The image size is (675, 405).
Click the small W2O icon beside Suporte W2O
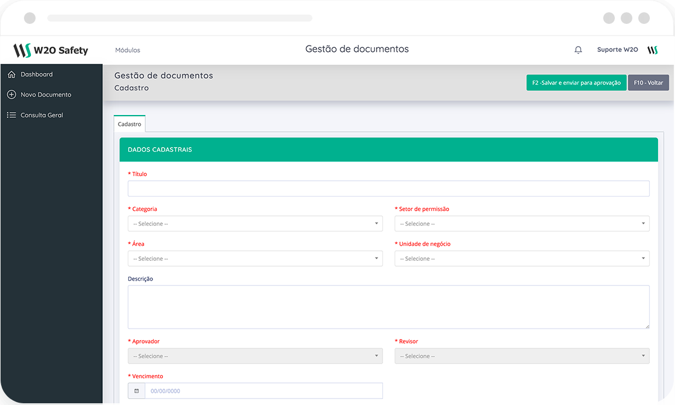[652, 50]
